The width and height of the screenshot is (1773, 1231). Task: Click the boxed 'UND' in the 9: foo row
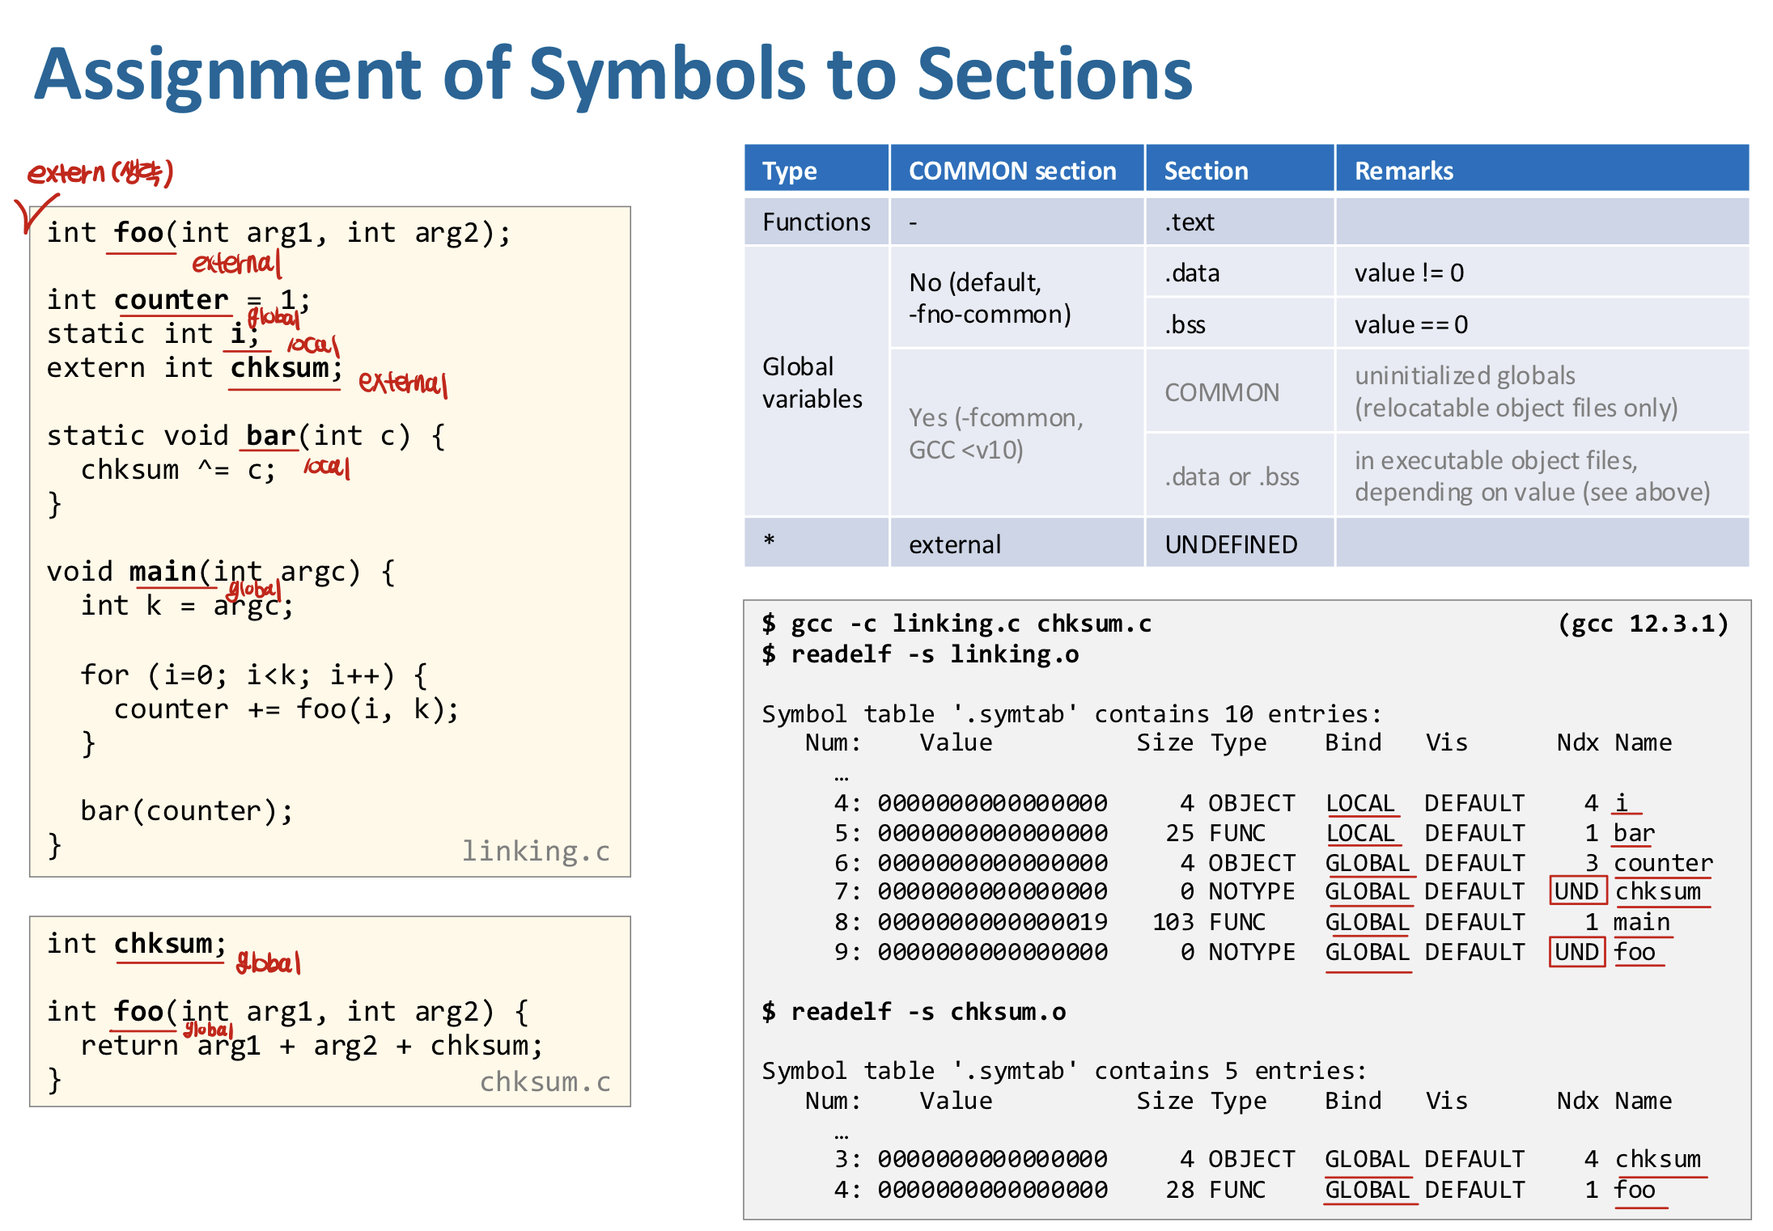tap(1576, 952)
